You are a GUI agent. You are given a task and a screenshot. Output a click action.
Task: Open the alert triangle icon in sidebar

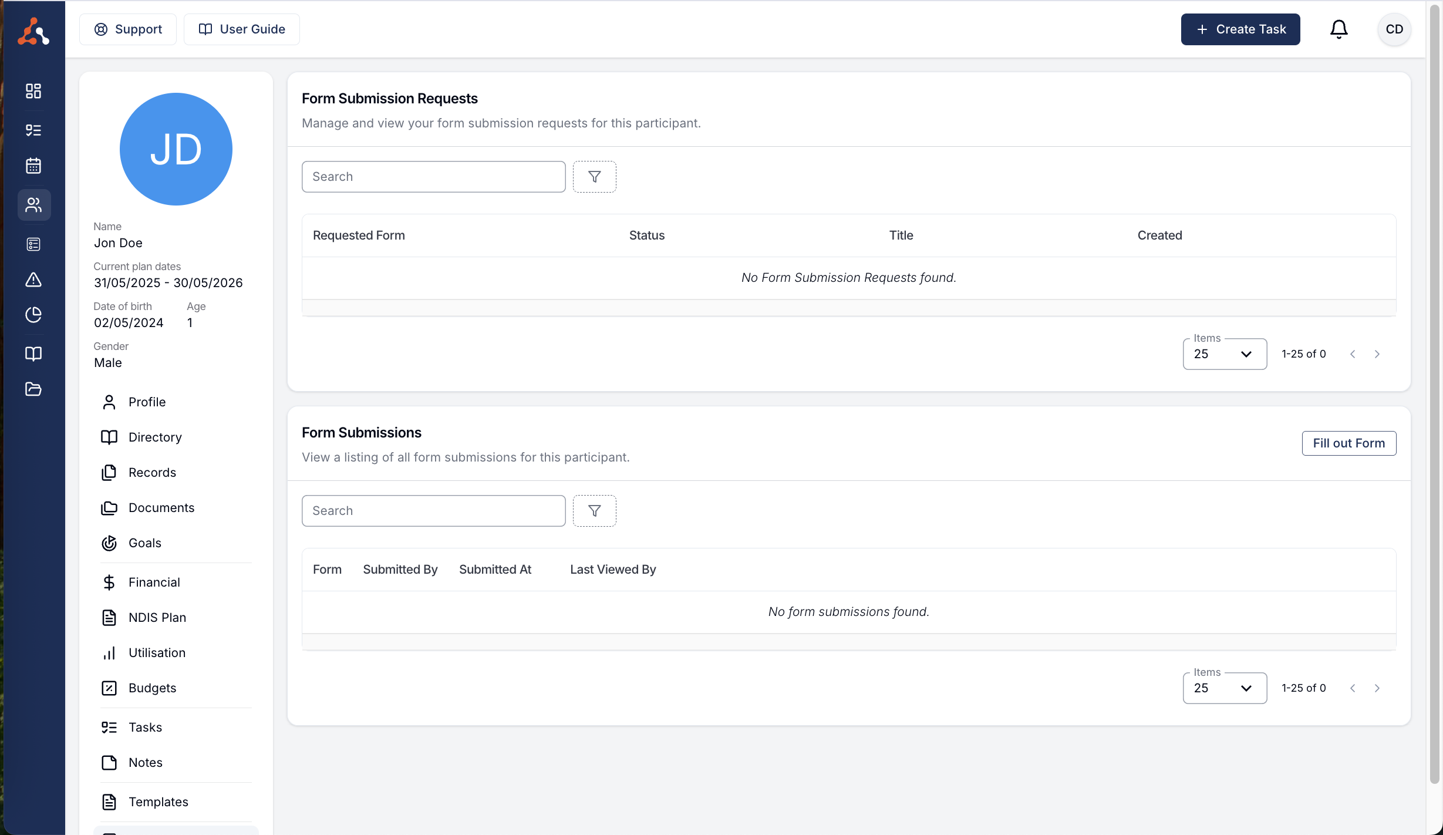(33, 280)
